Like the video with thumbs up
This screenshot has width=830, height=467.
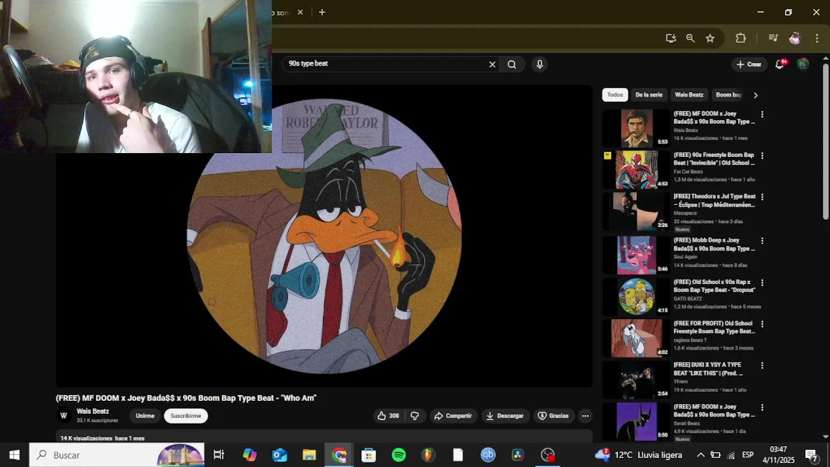tap(388, 416)
